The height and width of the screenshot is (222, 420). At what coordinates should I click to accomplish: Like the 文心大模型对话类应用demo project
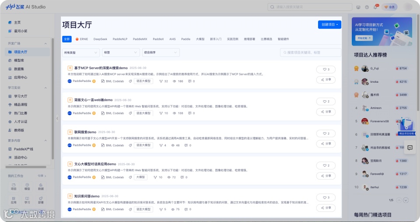tap(325, 166)
